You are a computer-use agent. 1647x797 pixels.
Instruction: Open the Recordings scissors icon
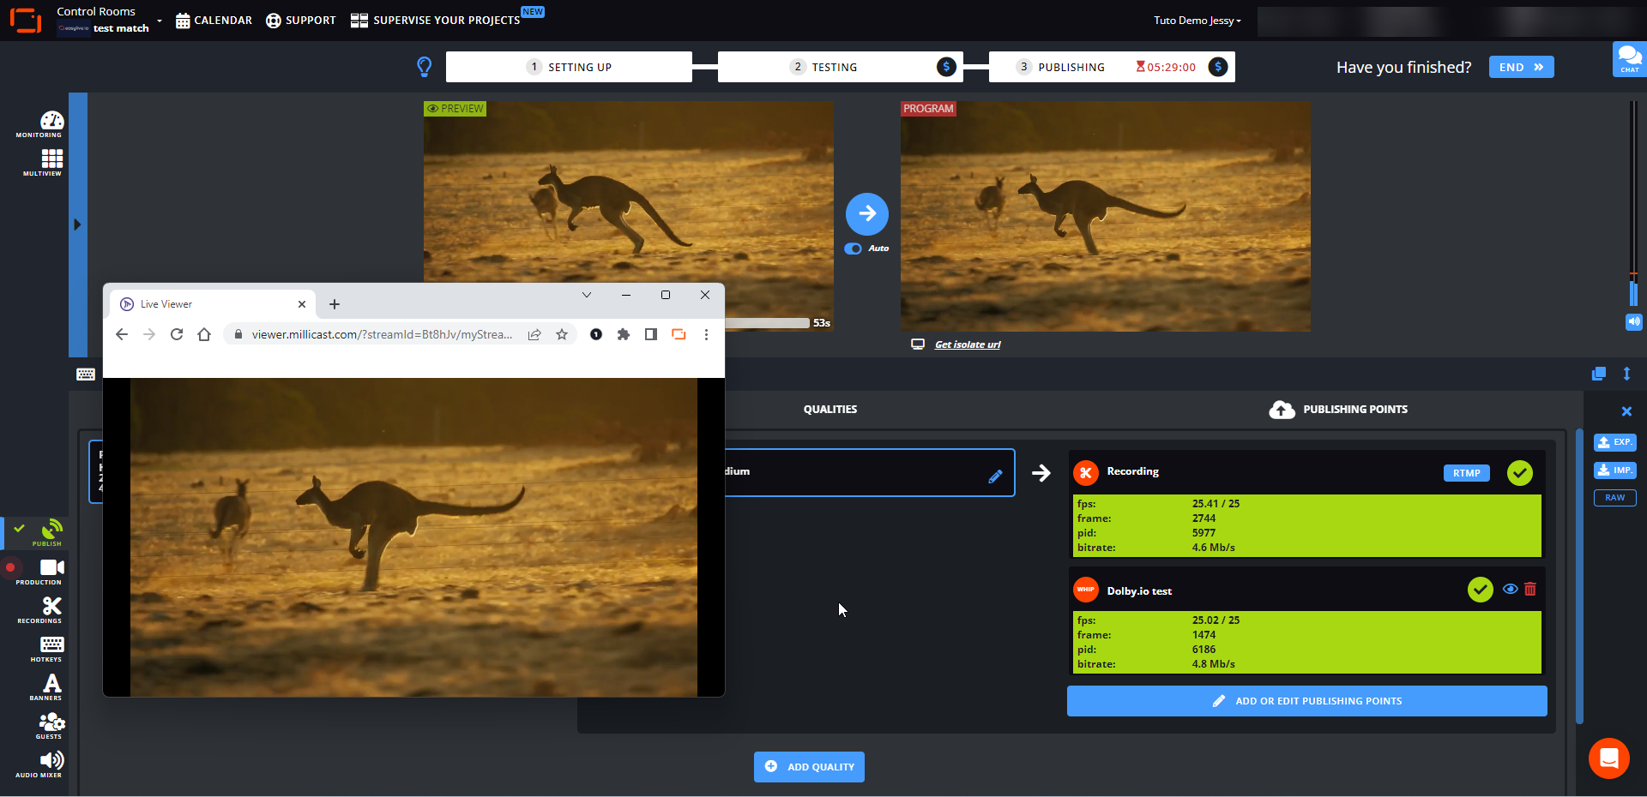(51, 608)
